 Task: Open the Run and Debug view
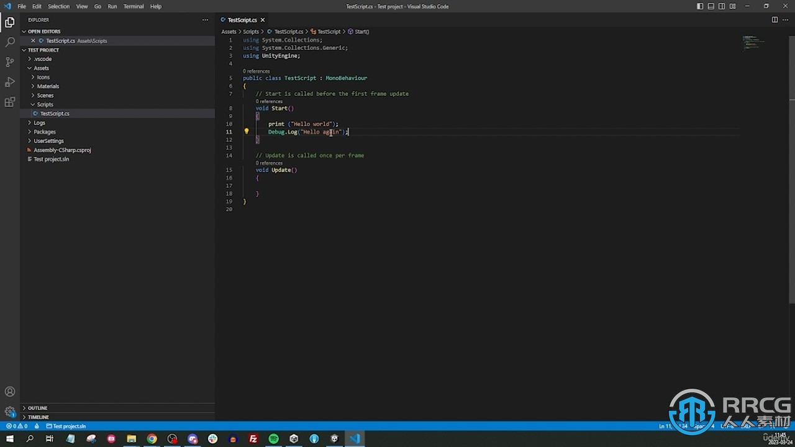(x=10, y=82)
